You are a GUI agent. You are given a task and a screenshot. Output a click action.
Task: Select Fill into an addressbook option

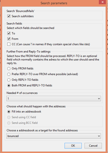(9, 112)
